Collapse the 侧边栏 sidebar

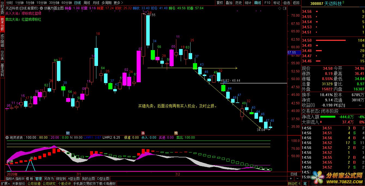tap(295, 184)
